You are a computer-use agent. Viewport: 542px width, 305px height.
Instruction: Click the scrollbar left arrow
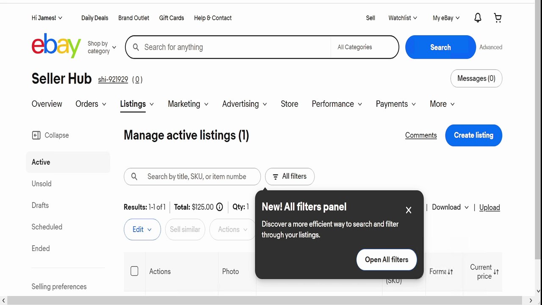[4, 300]
